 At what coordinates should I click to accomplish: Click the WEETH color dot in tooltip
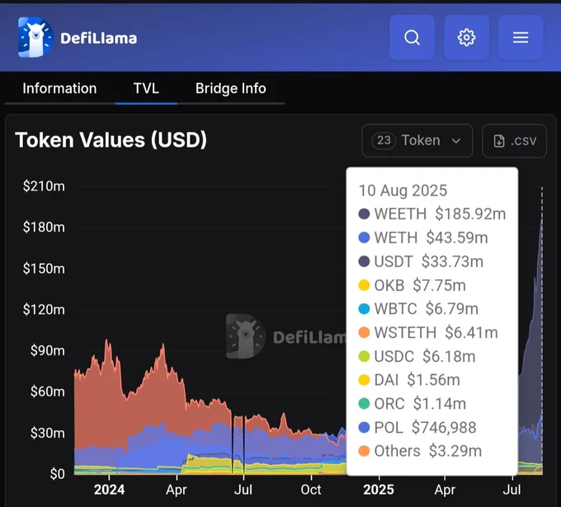click(364, 214)
